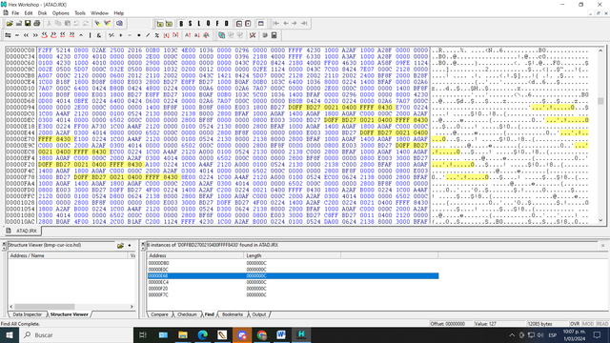Click the Address / Name column header
Screen dimensions: 610x343
coord(68,255)
